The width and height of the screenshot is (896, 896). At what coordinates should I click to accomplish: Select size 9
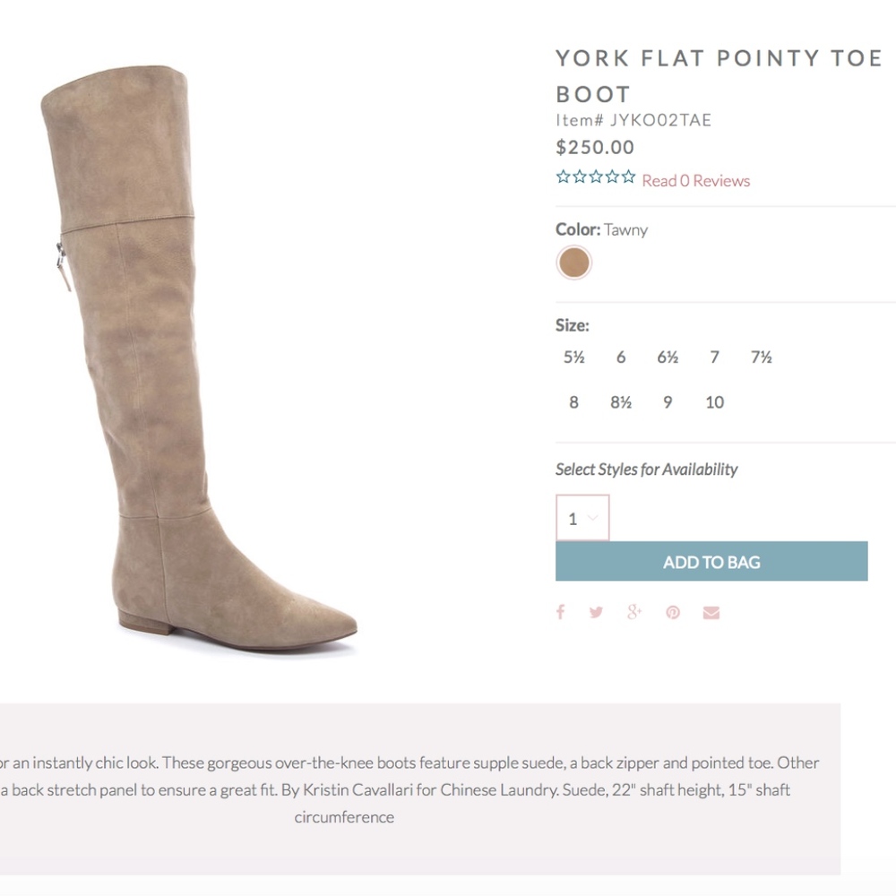coord(668,402)
